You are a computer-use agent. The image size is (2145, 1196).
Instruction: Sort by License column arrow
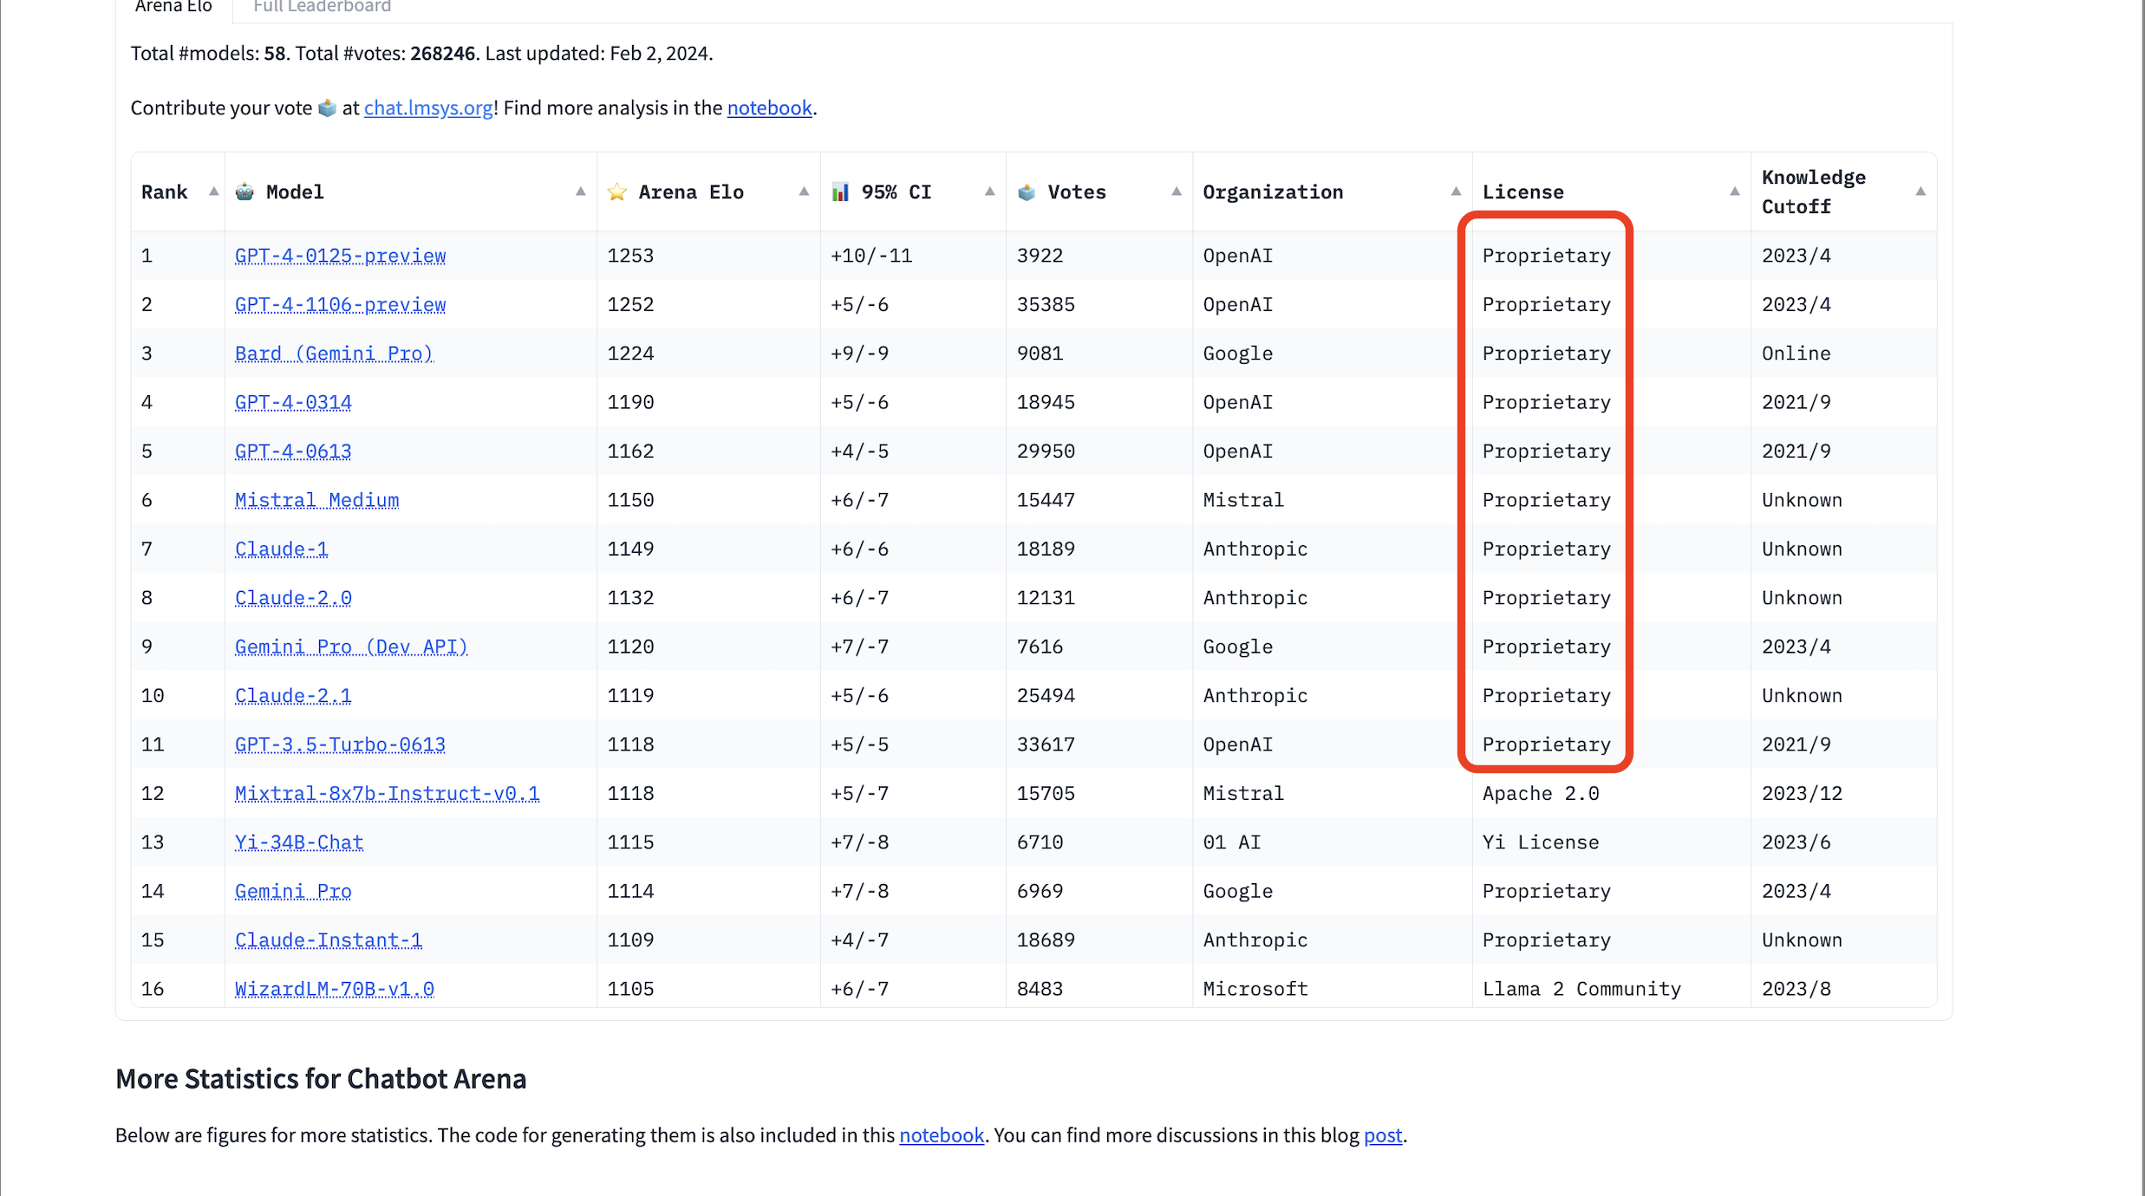pyautogui.click(x=1734, y=192)
